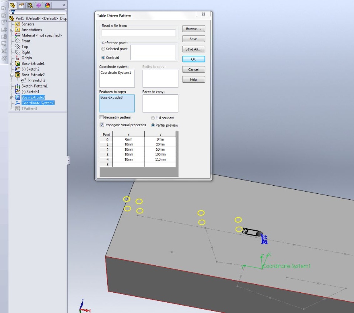354x313 pixels.
Task: Collapse the feature tree panel via side handle
Action: tap(69, 160)
